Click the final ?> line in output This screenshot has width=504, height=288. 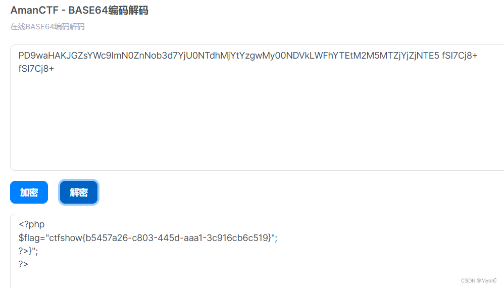tap(23, 264)
